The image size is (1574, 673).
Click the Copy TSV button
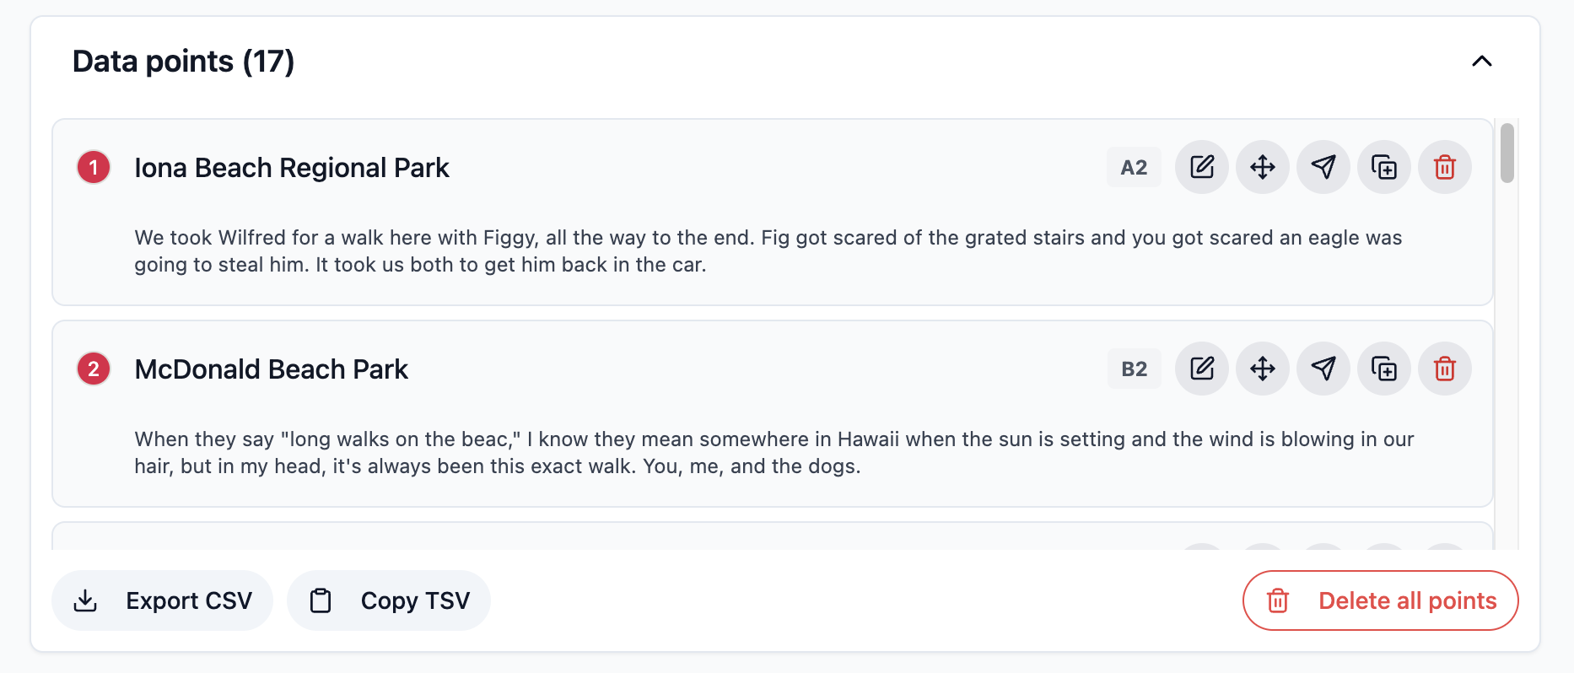tap(389, 600)
